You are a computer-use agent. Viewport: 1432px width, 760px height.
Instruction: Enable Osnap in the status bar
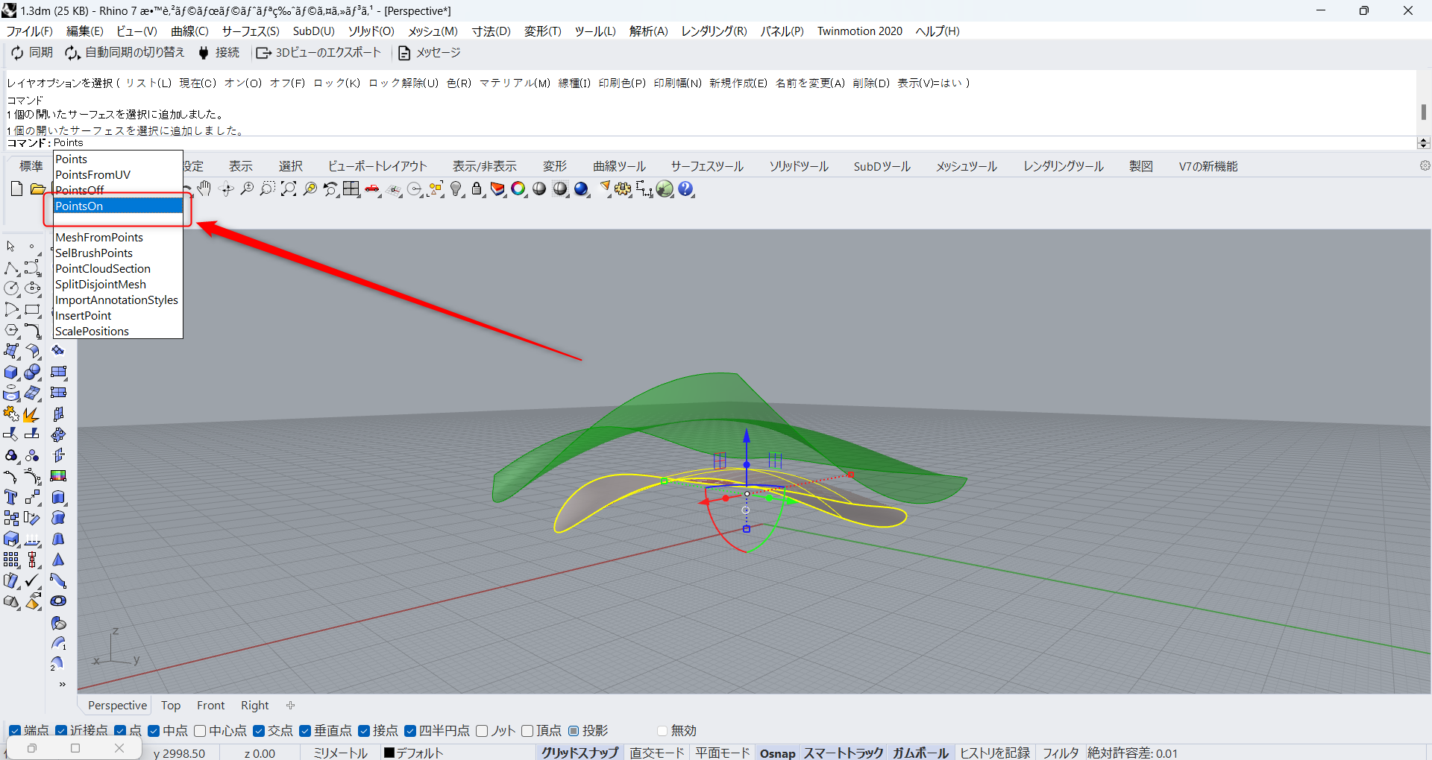click(x=777, y=753)
